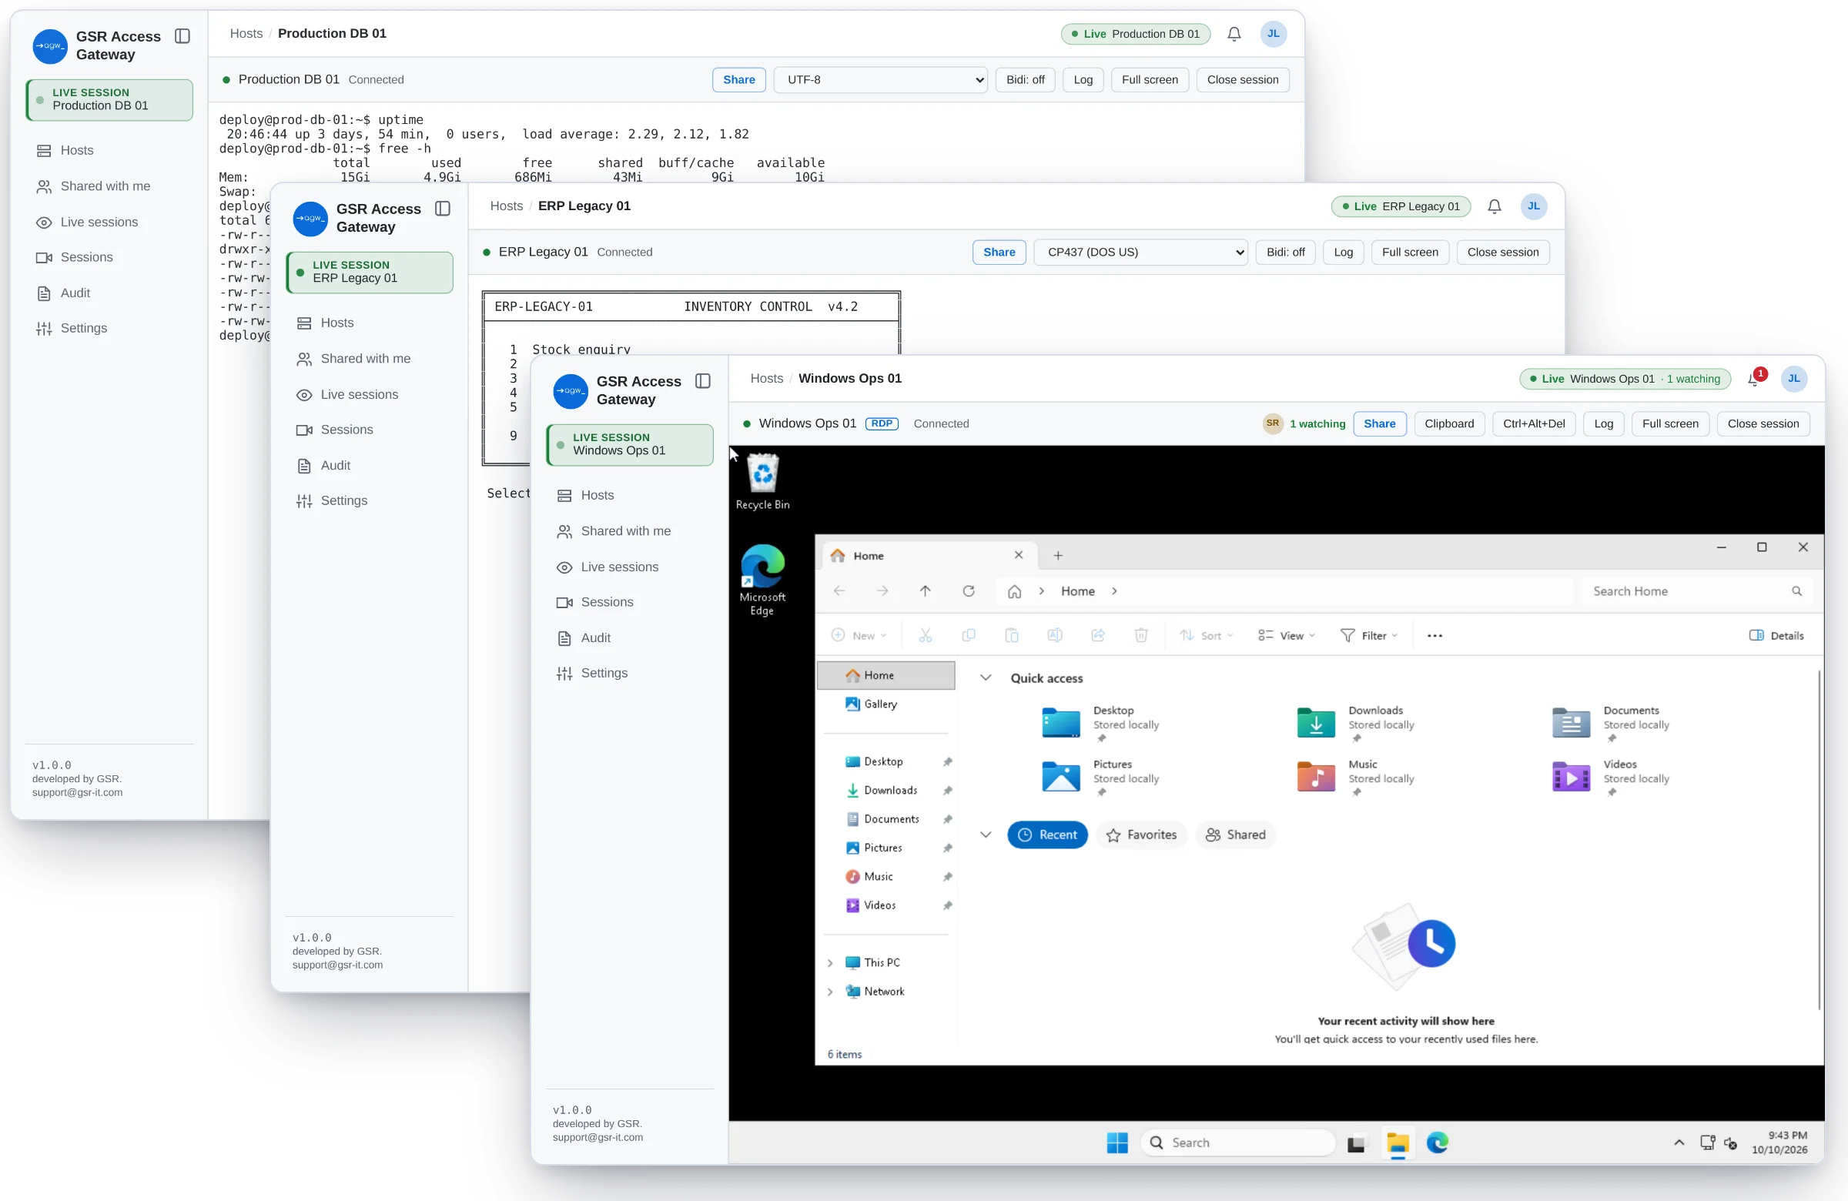Toggle Bidi off in Production DB window
1848x1201 pixels.
[x=1025, y=80]
